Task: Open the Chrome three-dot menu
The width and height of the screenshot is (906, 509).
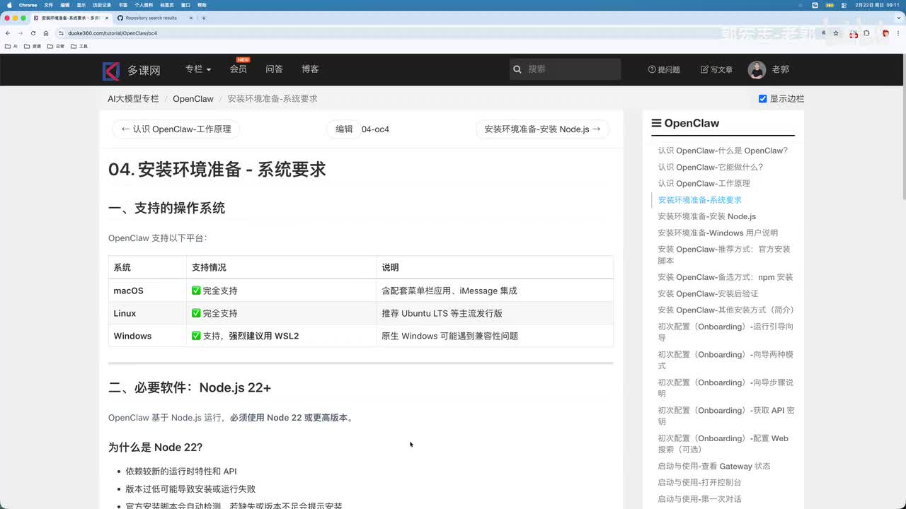Action: 898,33
